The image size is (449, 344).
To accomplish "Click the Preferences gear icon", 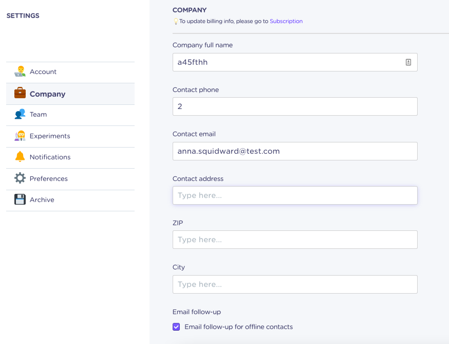I will pos(20,178).
